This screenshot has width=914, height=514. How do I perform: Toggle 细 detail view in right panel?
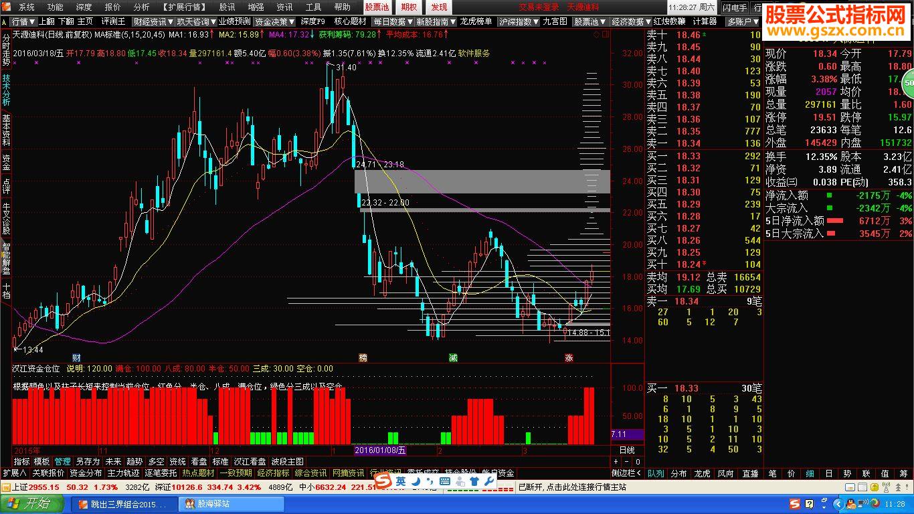810,474
